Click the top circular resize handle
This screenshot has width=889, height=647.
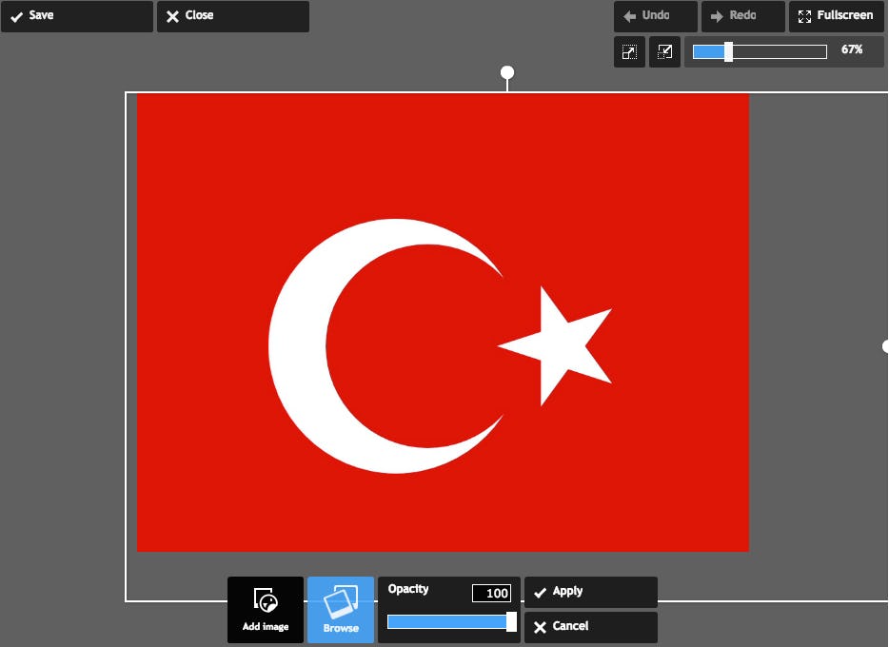coord(506,71)
